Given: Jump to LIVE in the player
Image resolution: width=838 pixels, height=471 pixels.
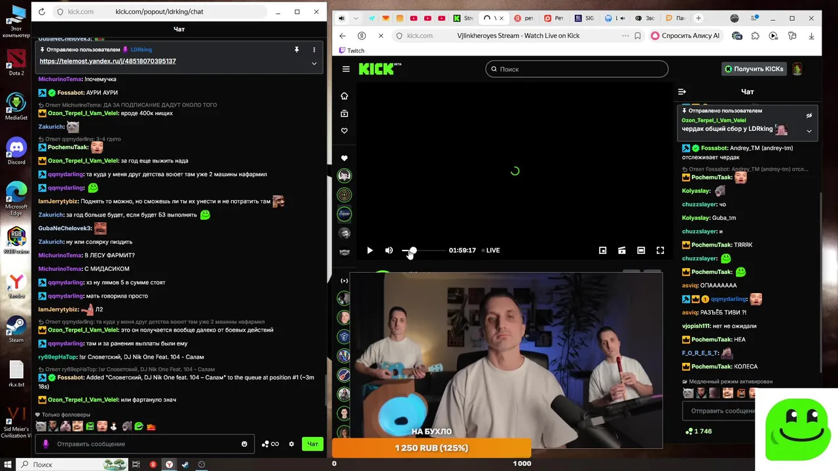Looking at the screenshot, I should coord(490,251).
